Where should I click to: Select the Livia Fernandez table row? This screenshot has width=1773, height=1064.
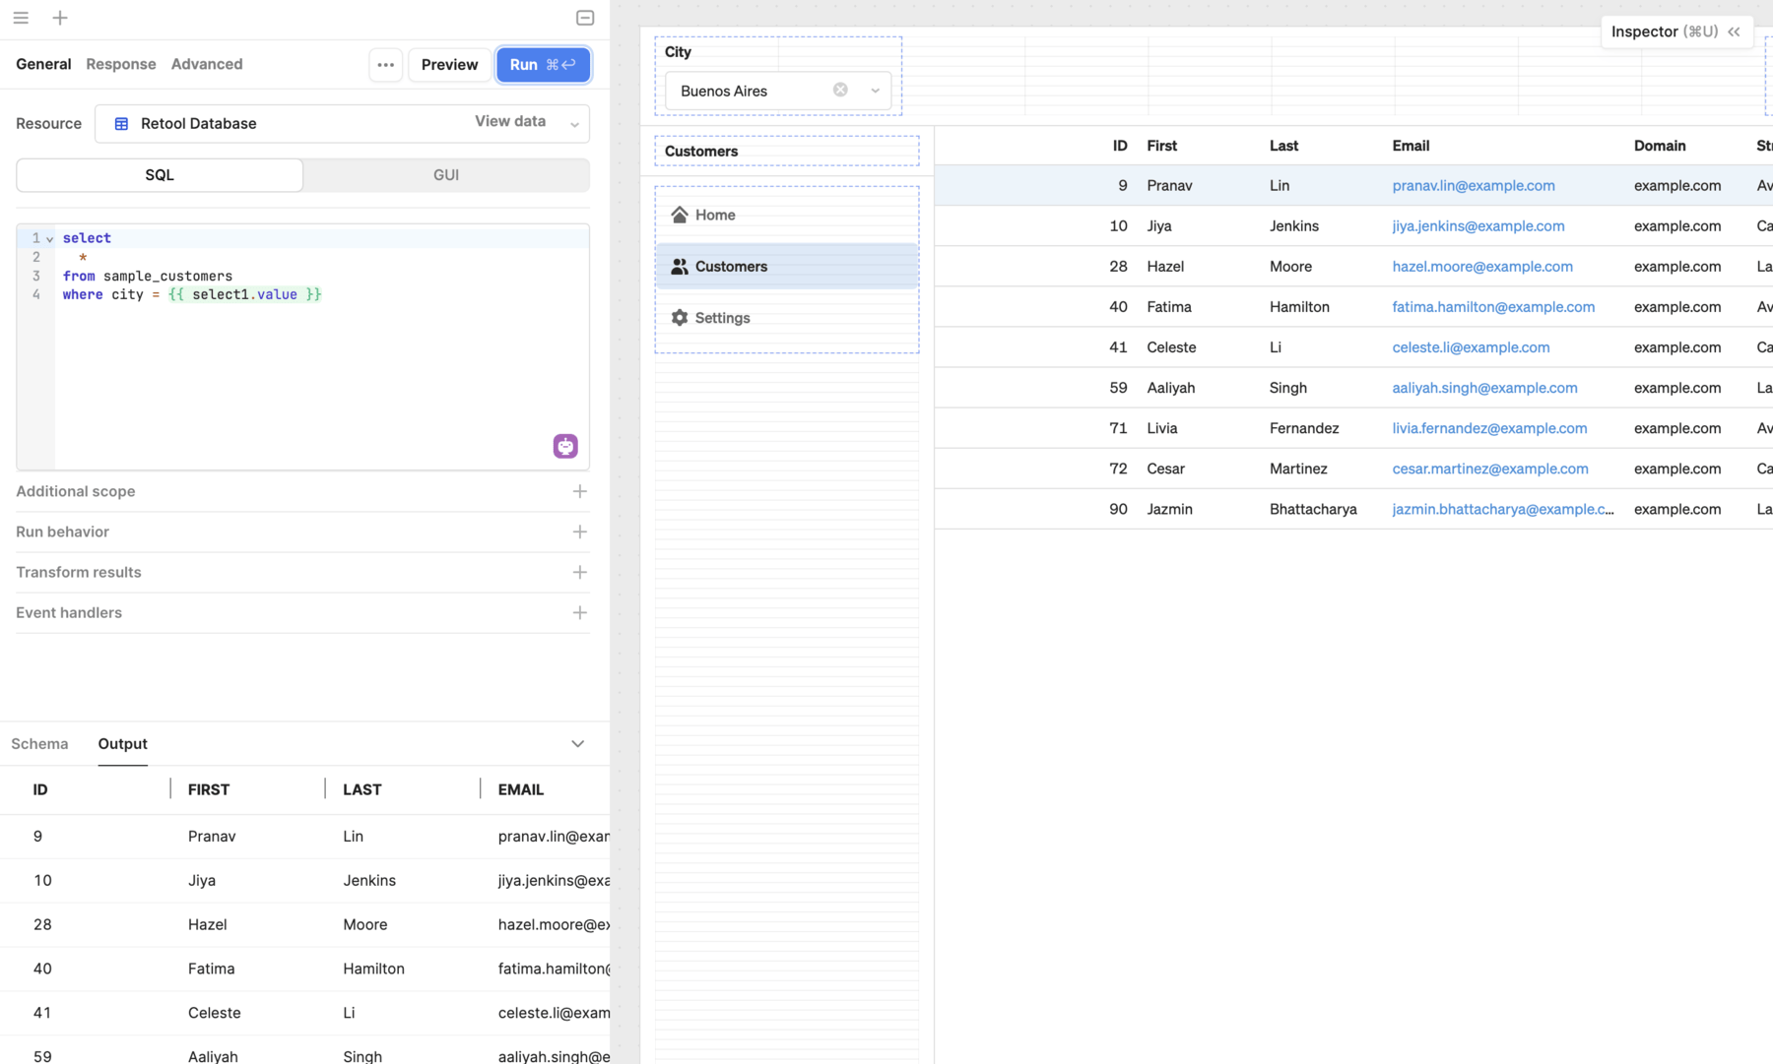click(1353, 429)
